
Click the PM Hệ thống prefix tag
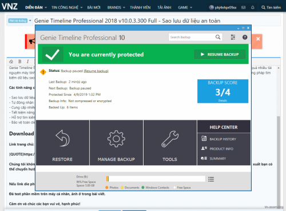tap(18, 21)
